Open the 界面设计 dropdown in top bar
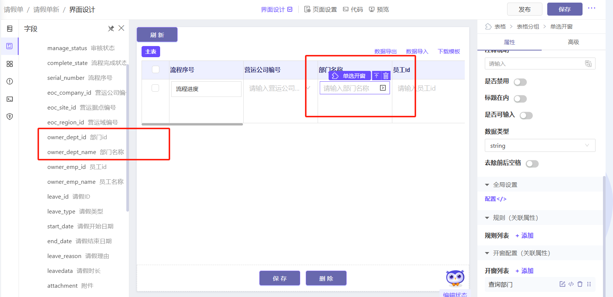Viewport: 613px width, 297px height. tap(276, 9)
